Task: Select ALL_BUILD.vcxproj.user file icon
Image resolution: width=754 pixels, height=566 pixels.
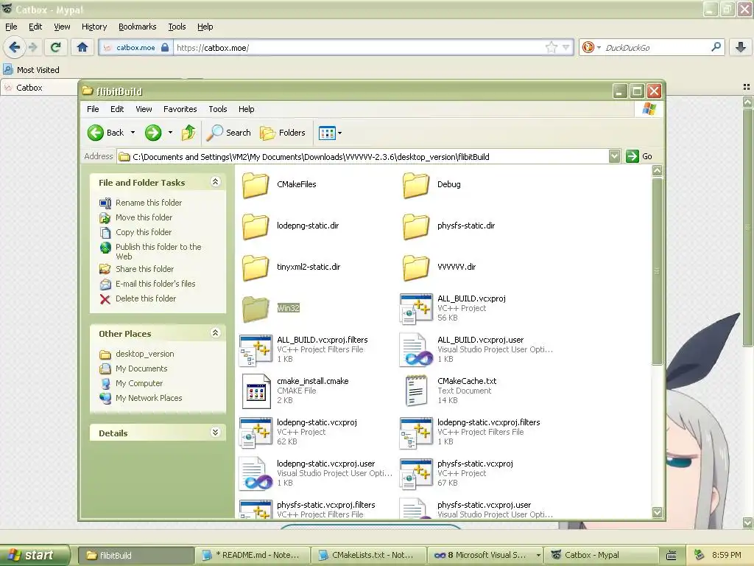Action: click(416, 350)
